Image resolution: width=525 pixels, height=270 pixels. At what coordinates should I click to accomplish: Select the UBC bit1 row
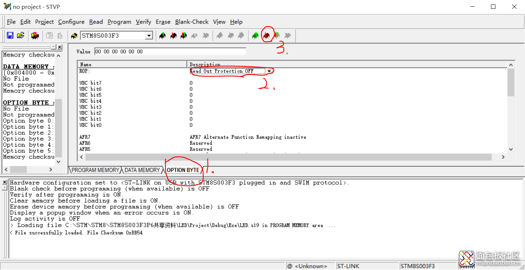coord(90,119)
